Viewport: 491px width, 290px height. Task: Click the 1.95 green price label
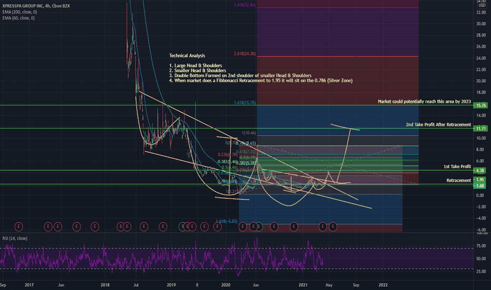pyautogui.click(x=480, y=180)
